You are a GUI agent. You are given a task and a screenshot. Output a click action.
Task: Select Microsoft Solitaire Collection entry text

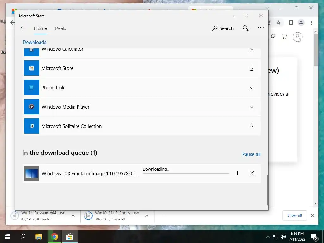tap(72, 126)
